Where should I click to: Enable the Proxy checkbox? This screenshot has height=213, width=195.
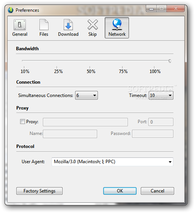click(22, 122)
